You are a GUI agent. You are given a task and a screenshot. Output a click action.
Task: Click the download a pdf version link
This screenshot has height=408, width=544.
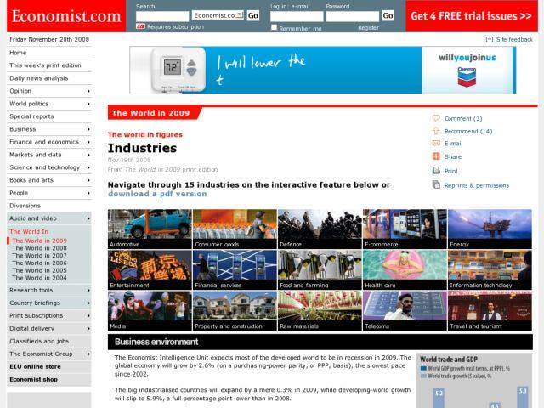(x=157, y=194)
